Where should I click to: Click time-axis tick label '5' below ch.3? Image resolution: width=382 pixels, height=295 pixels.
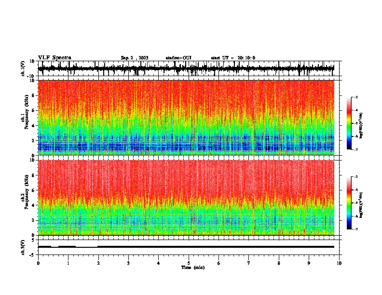click(x=189, y=263)
